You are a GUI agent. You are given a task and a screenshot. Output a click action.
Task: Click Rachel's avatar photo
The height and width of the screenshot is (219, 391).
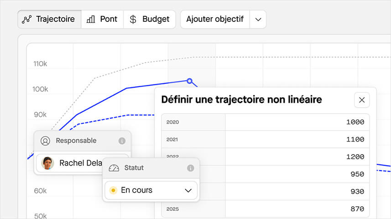point(48,163)
